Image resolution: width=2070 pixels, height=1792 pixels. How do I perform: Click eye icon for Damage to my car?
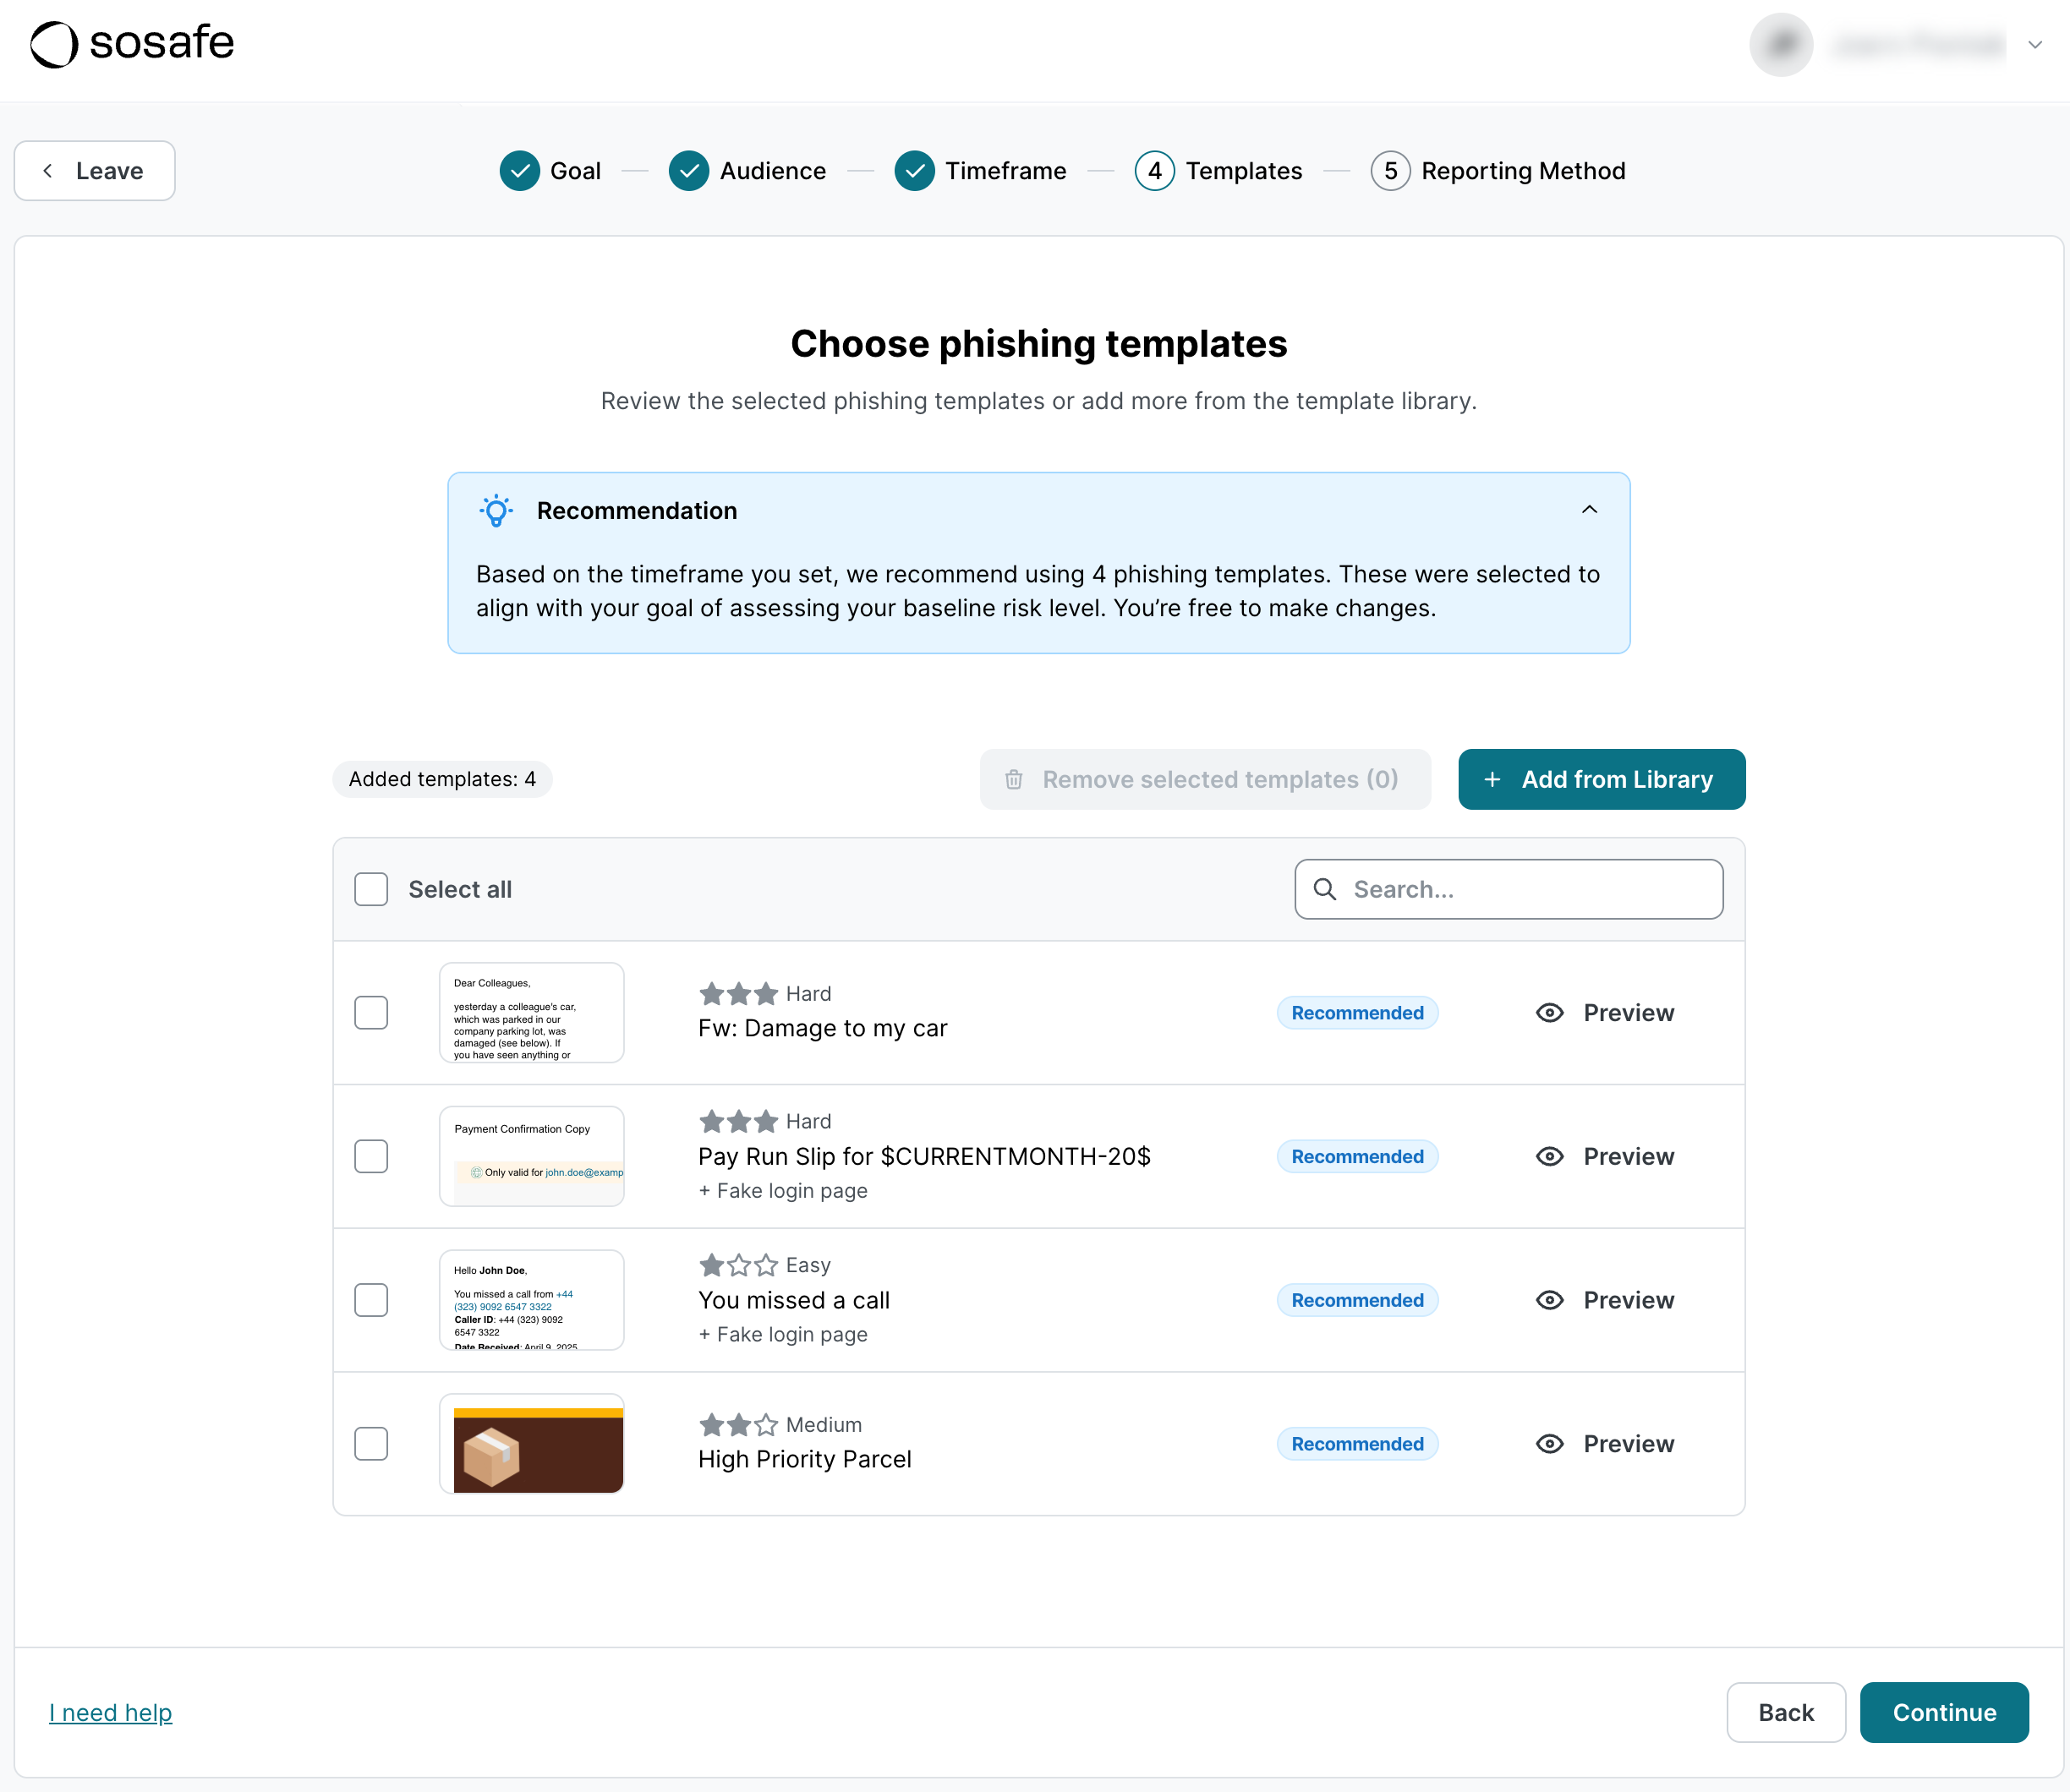click(x=1549, y=1013)
